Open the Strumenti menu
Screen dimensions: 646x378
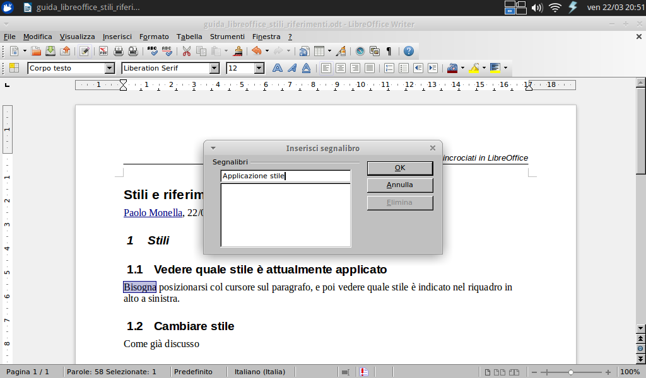227,37
